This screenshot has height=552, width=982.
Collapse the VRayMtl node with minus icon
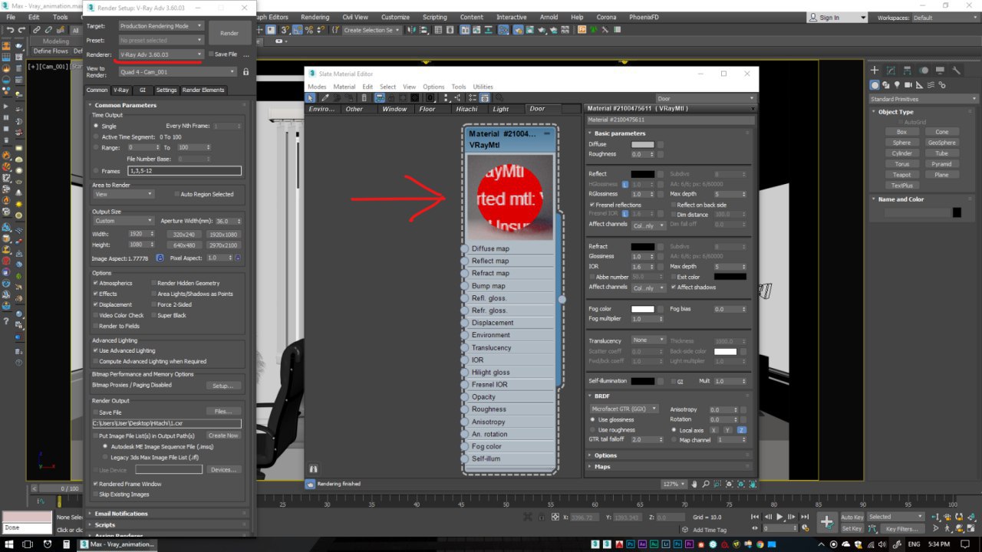(x=548, y=133)
